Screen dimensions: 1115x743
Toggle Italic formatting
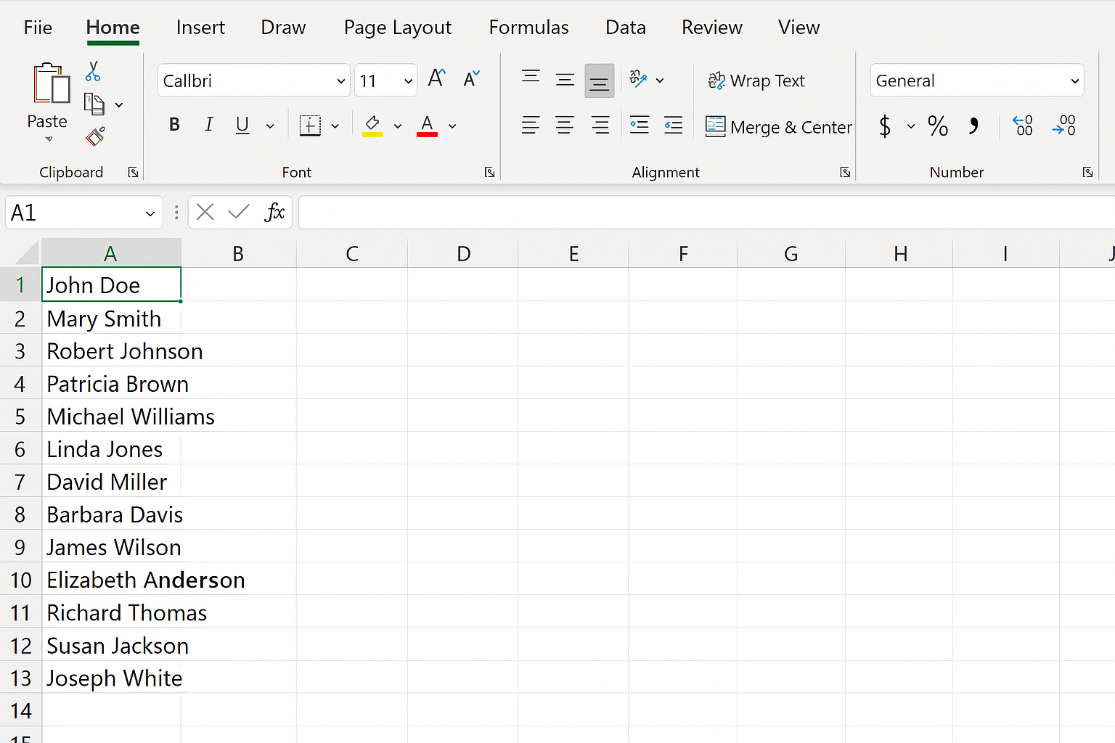tap(209, 125)
